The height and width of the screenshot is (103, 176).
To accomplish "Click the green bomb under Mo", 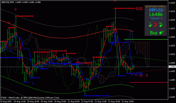I will point(161,26).
